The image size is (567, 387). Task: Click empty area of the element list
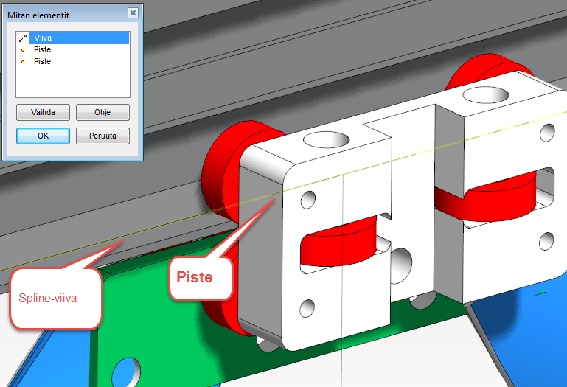pos(72,83)
